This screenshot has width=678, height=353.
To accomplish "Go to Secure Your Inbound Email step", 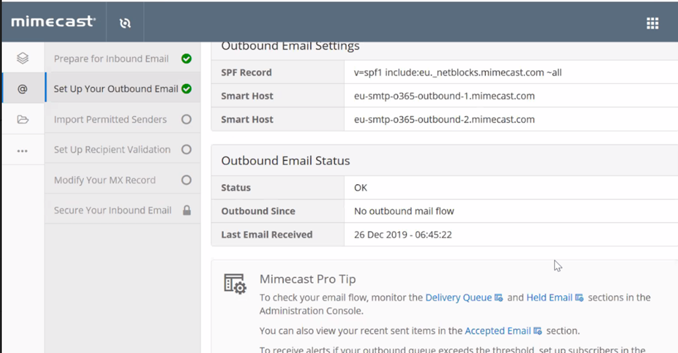I will 122,210.
